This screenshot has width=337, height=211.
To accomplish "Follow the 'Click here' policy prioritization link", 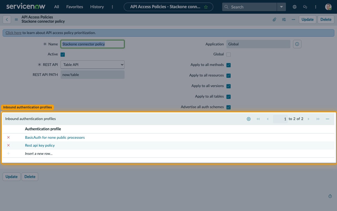I will (x=13, y=33).
